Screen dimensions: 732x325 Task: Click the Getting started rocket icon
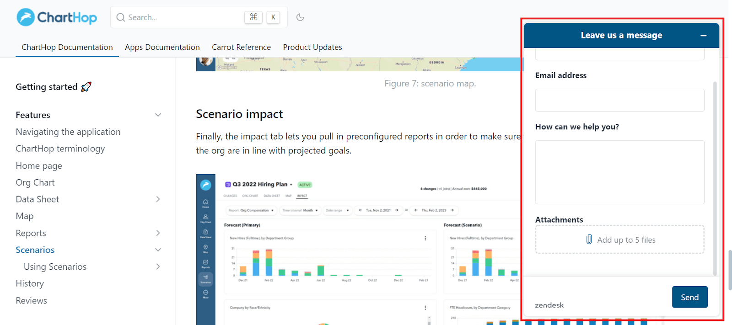(86, 87)
